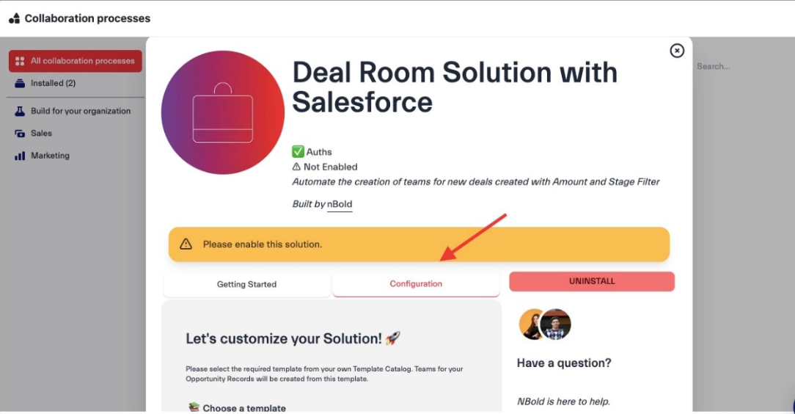
Task: Select All collaboration processes in sidebar
Action: coord(82,61)
